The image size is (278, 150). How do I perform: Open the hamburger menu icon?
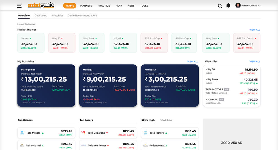tap(19, 6)
